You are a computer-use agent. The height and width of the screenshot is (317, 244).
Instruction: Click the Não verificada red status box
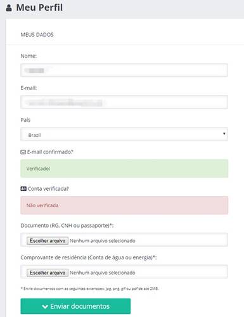point(124,205)
